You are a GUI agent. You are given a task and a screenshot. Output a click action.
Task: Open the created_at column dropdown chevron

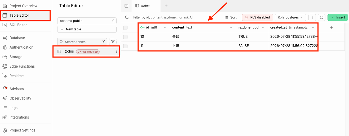(313, 27)
